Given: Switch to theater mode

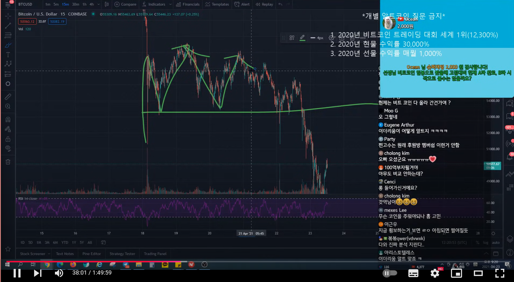Looking at the screenshot, I should 478,273.
